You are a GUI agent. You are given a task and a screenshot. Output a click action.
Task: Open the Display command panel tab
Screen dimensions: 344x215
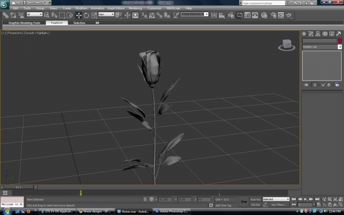[332, 34]
